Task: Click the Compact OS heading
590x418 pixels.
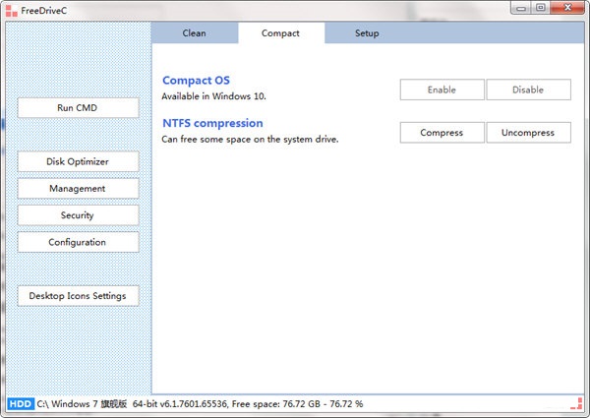Action: (x=196, y=81)
